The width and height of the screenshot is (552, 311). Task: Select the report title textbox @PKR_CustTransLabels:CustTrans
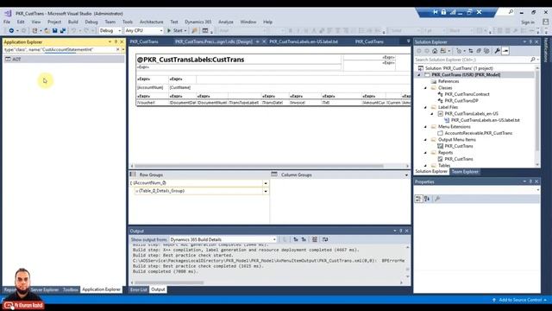coord(239,60)
